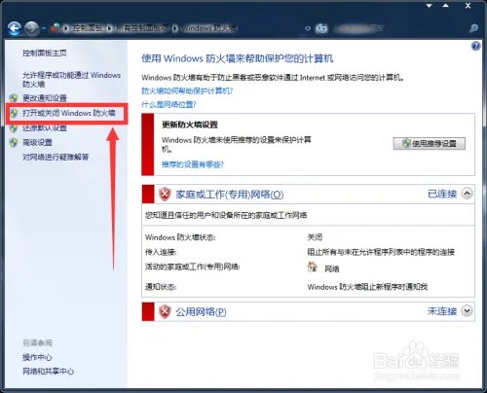Open 对网络进行疑难解答 link
This screenshot has width=487, height=393.
click(x=56, y=158)
